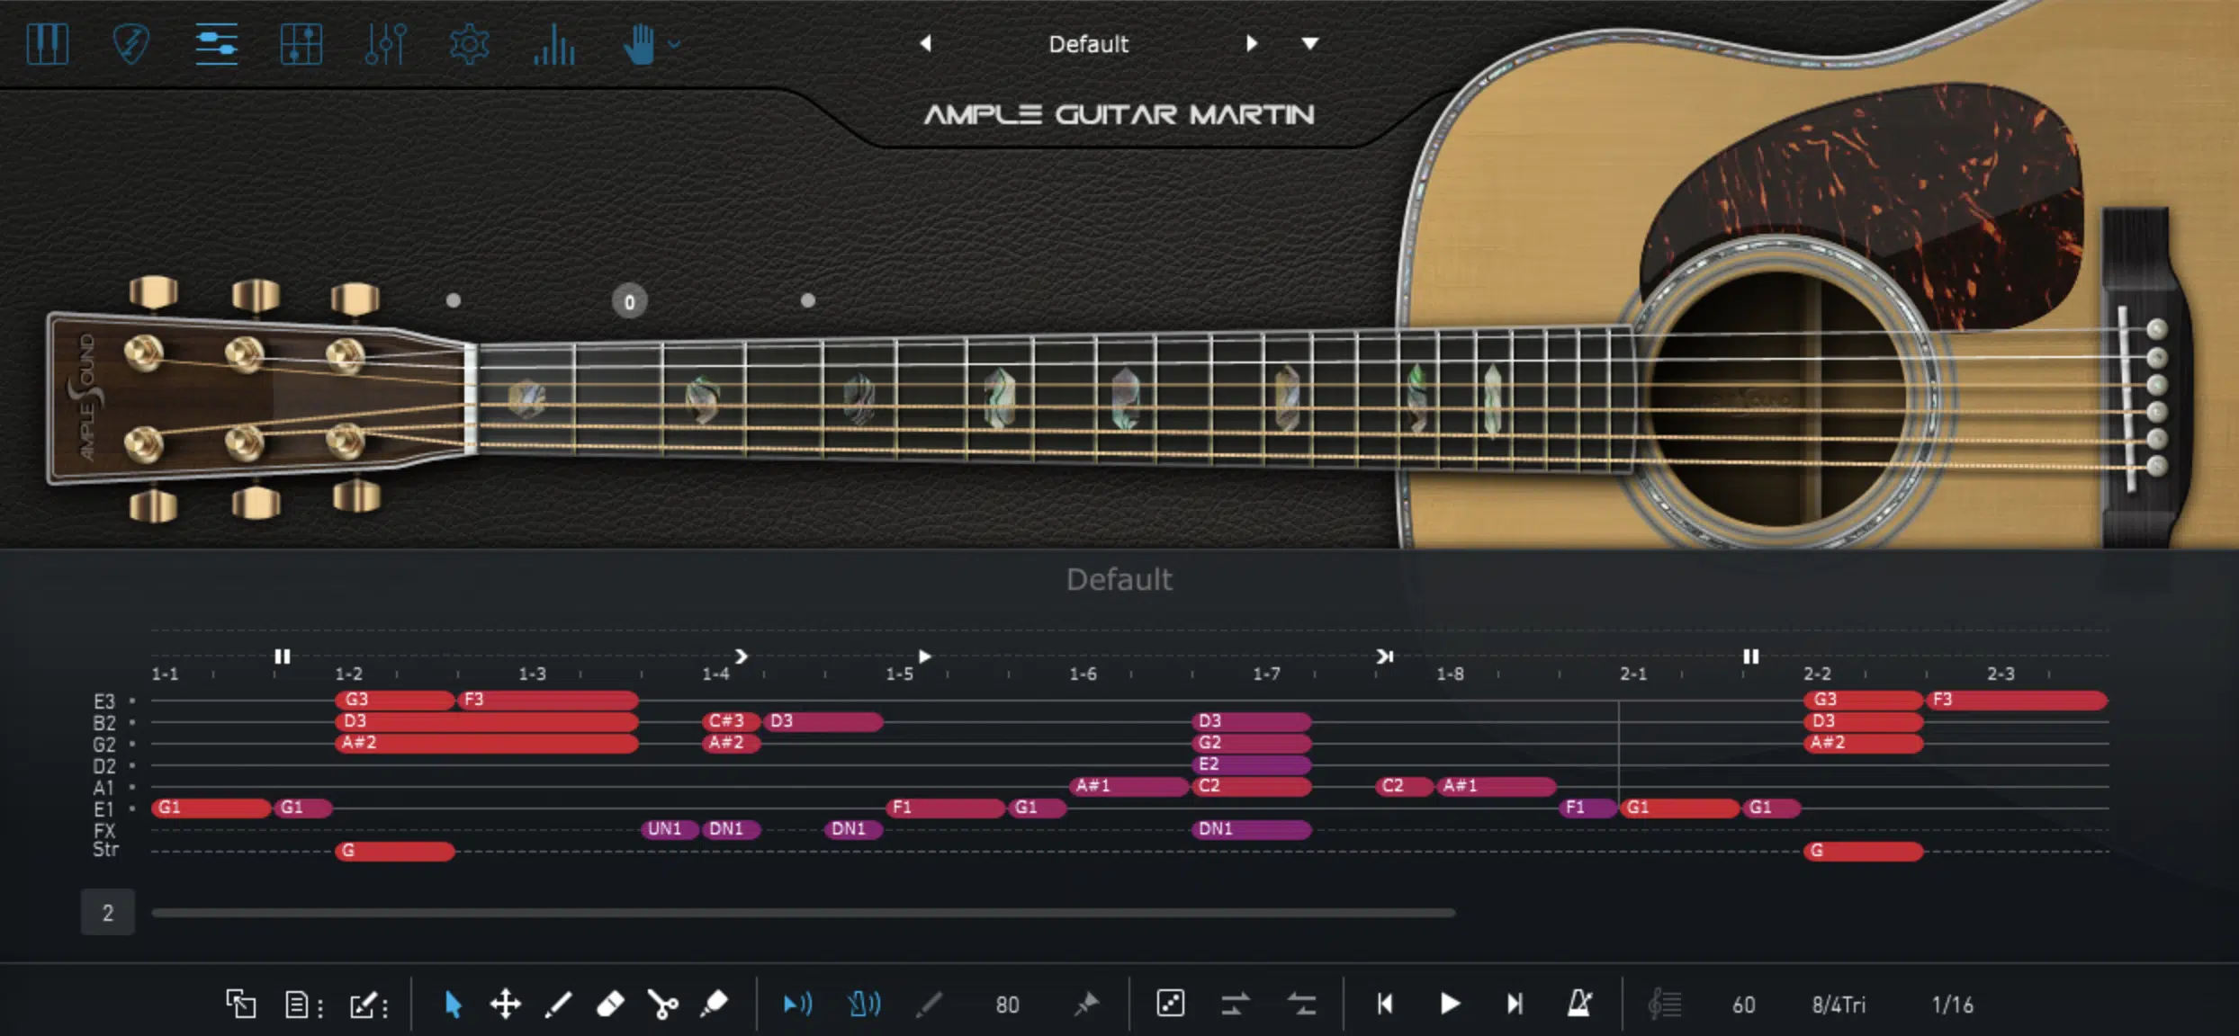The height and width of the screenshot is (1036, 2239).
Task: Open the Tab player grid panel
Action: click(301, 43)
